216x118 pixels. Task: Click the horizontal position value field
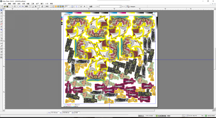coord(55,113)
